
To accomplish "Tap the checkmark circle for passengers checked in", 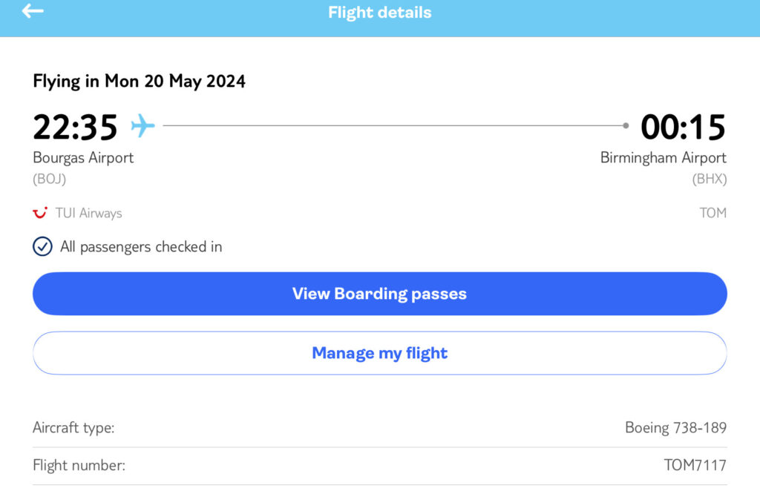I will tap(42, 246).
